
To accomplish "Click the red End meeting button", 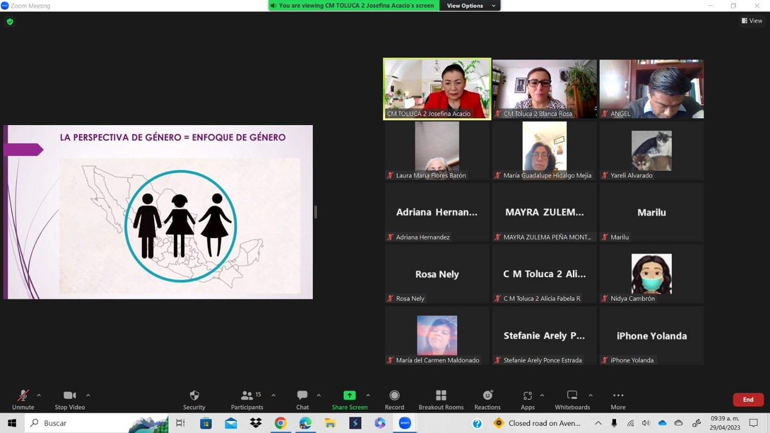I will [x=748, y=400].
